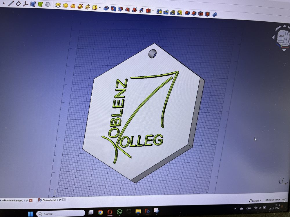Select the Mirrored feature tool
Viewport: 290px width, 217px height.
point(159,12)
